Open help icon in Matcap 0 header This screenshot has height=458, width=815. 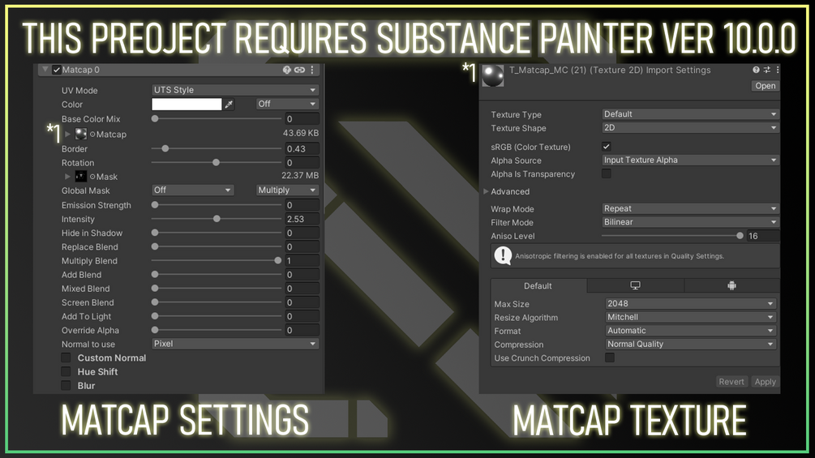[x=286, y=70]
